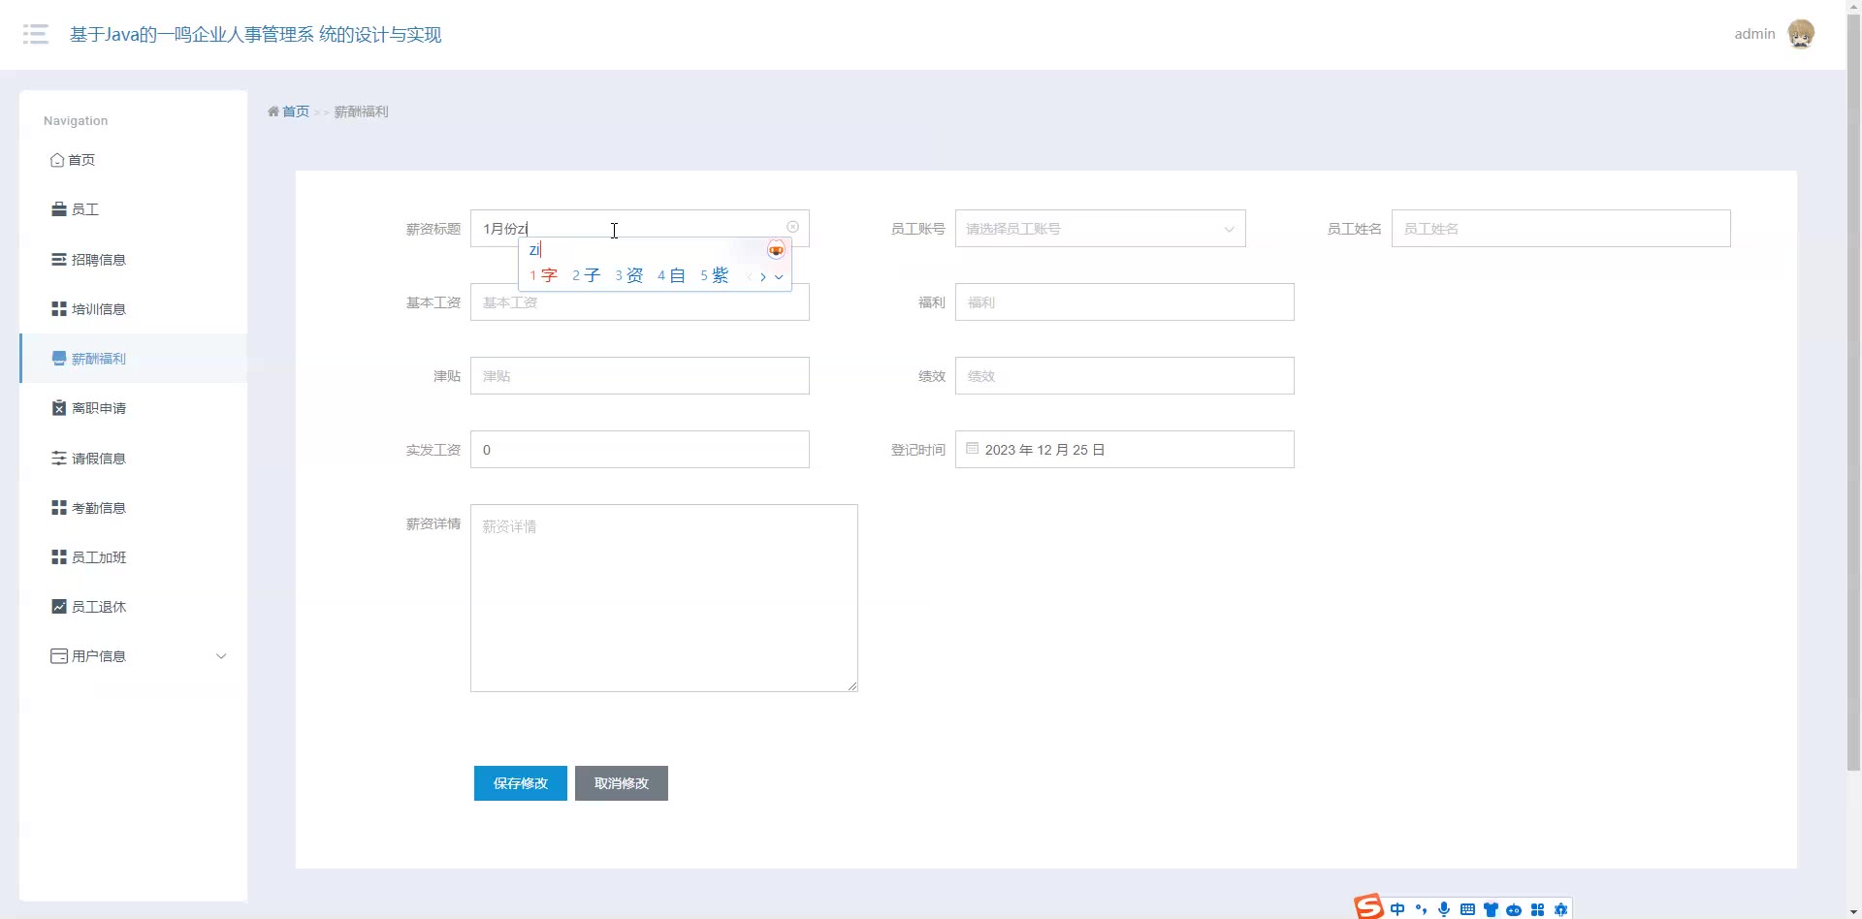Image resolution: width=1862 pixels, height=919 pixels.
Task: Click the admin user avatar
Action: pos(1801,34)
